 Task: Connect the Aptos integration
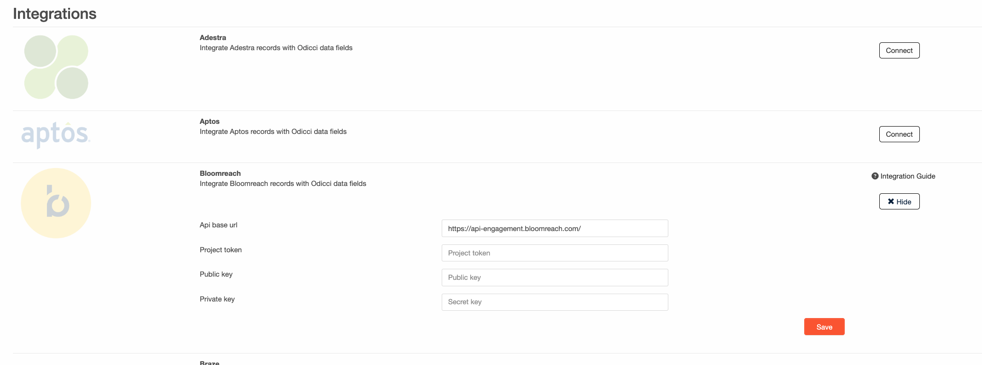click(899, 134)
